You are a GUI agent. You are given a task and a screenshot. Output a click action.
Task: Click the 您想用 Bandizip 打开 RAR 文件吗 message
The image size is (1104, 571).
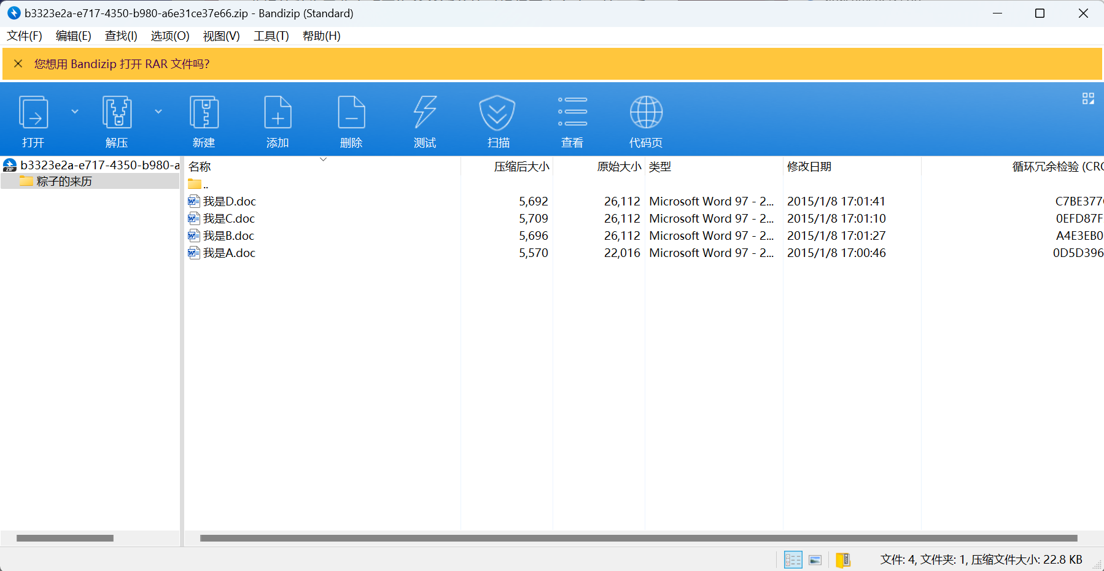point(122,64)
